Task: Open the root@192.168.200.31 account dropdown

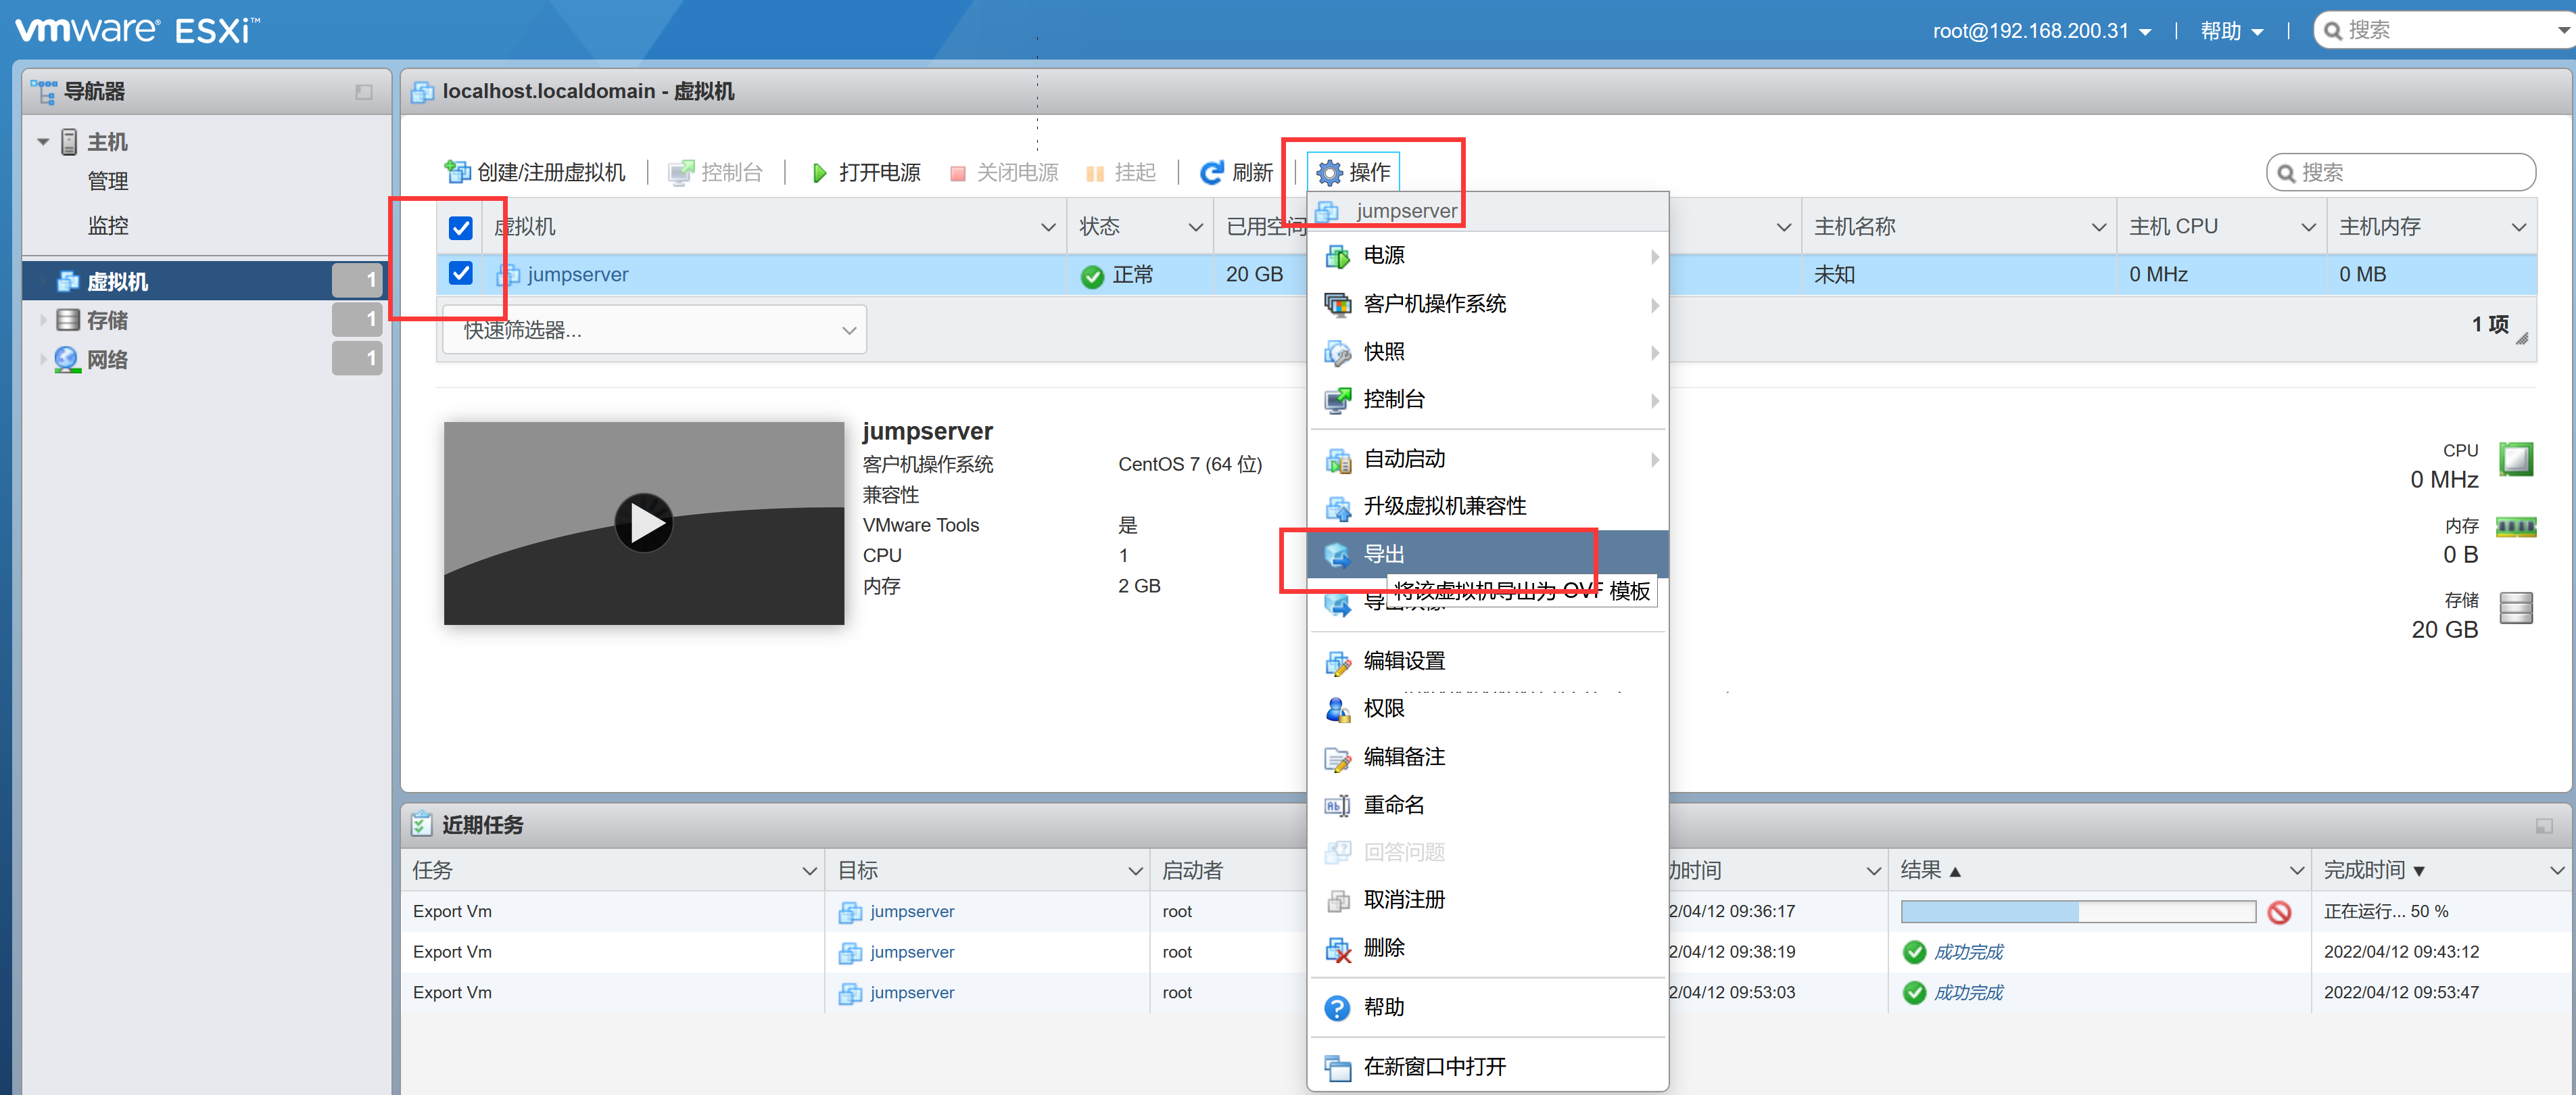Action: coord(2042,30)
